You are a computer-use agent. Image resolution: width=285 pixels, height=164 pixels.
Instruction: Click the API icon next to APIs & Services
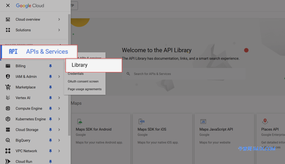13,52
